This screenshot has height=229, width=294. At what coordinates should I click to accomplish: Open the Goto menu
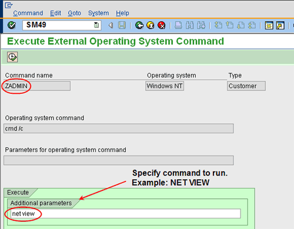[74, 13]
